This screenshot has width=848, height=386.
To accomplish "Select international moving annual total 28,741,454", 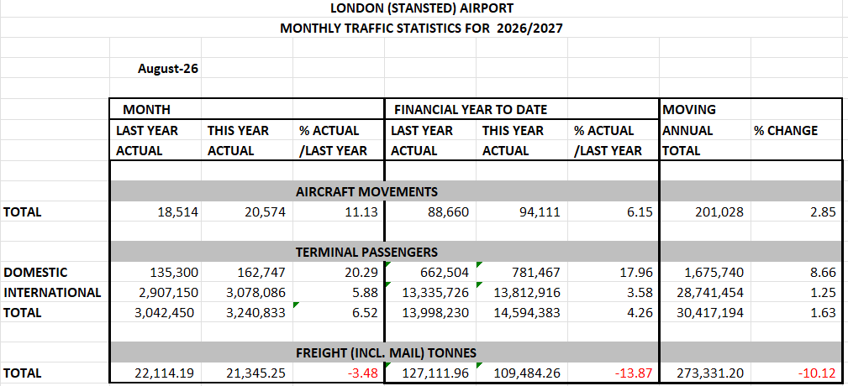I will point(704,292).
